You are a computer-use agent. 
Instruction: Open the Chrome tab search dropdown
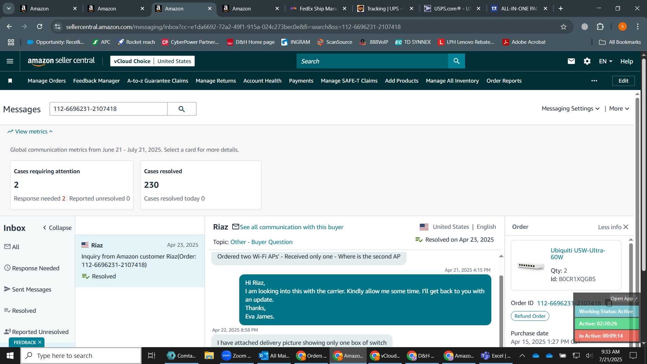click(8, 8)
